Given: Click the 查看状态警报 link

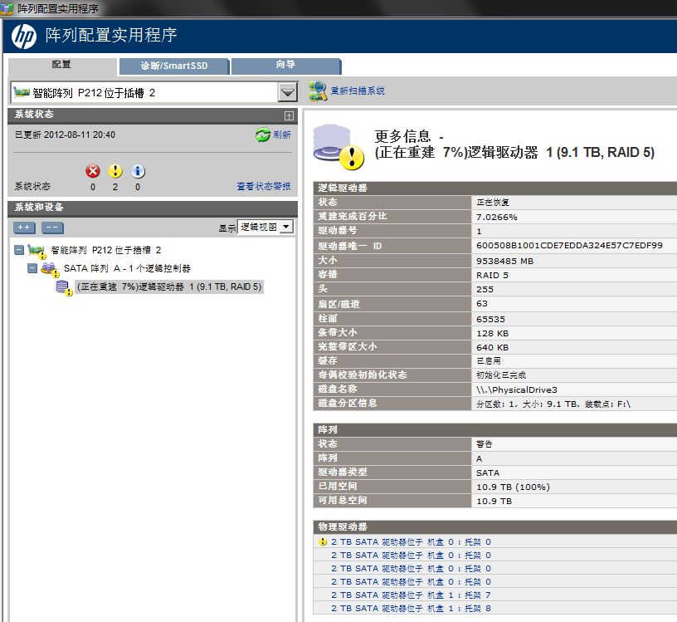Looking at the screenshot, I should coord(263,186).
